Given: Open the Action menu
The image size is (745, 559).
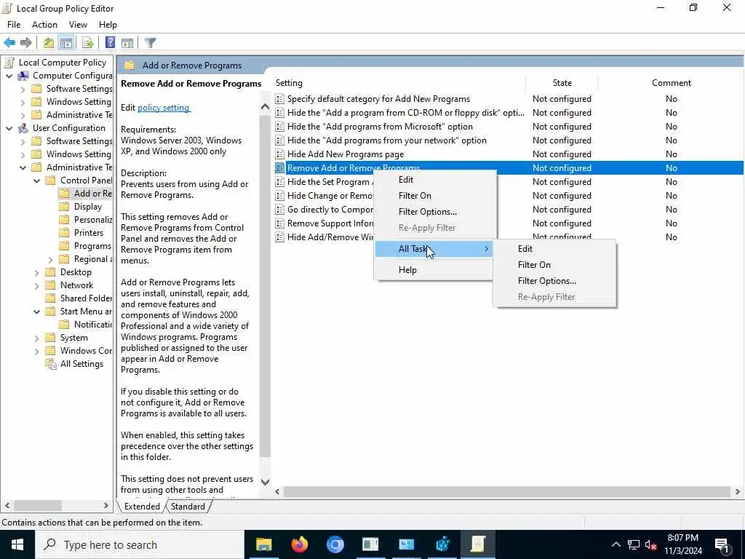Looking at the screenshot, I should [44, 25].
